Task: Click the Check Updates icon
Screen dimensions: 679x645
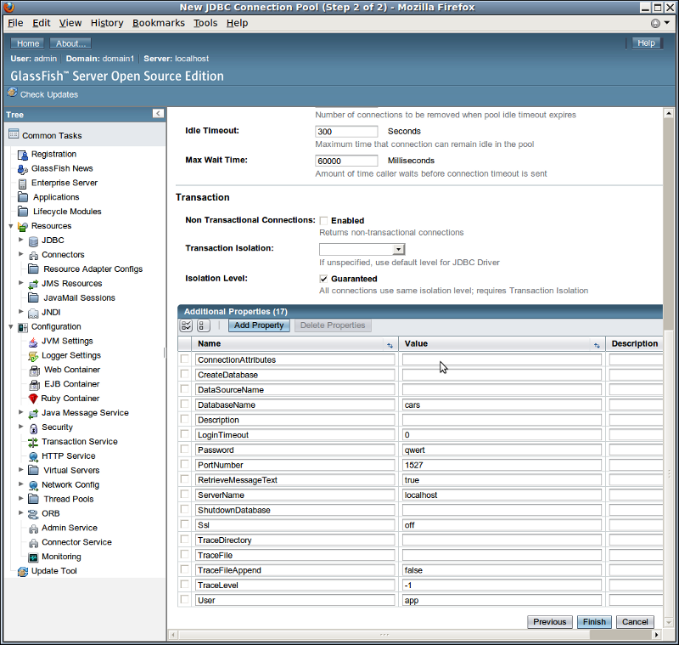Action: (x=13, y=93)
